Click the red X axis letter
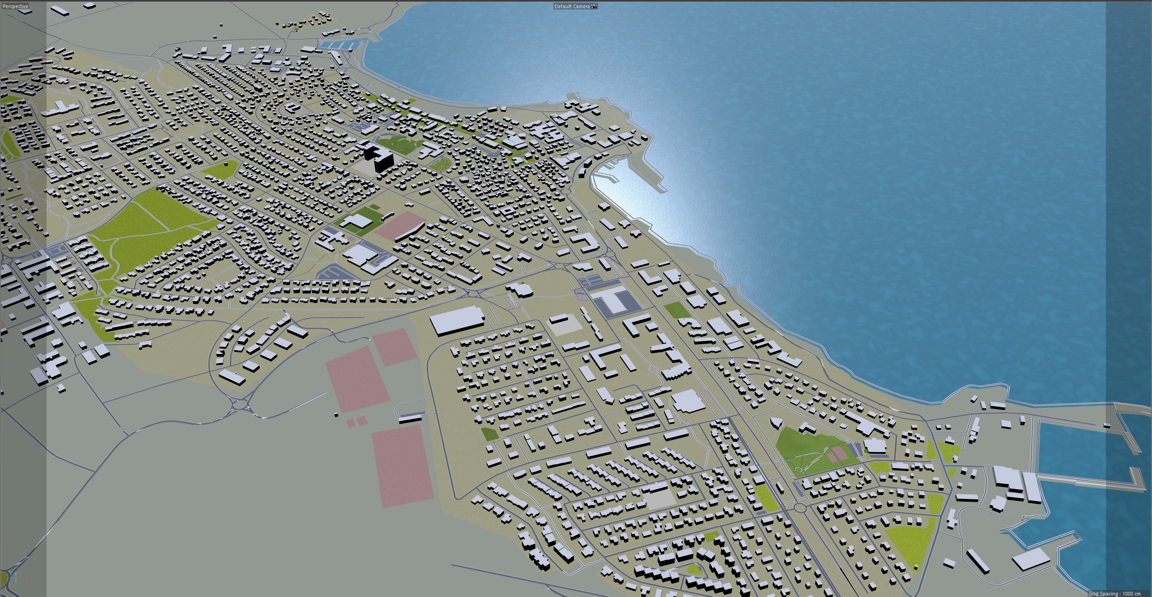The image size is (1152, 597). click(27, 580)
